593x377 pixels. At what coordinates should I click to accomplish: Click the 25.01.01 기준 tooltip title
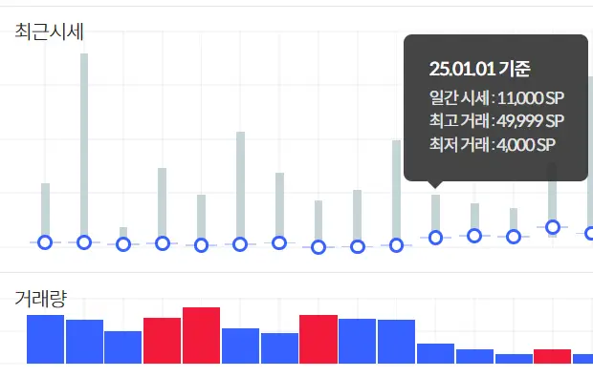(x=480, y=69)
